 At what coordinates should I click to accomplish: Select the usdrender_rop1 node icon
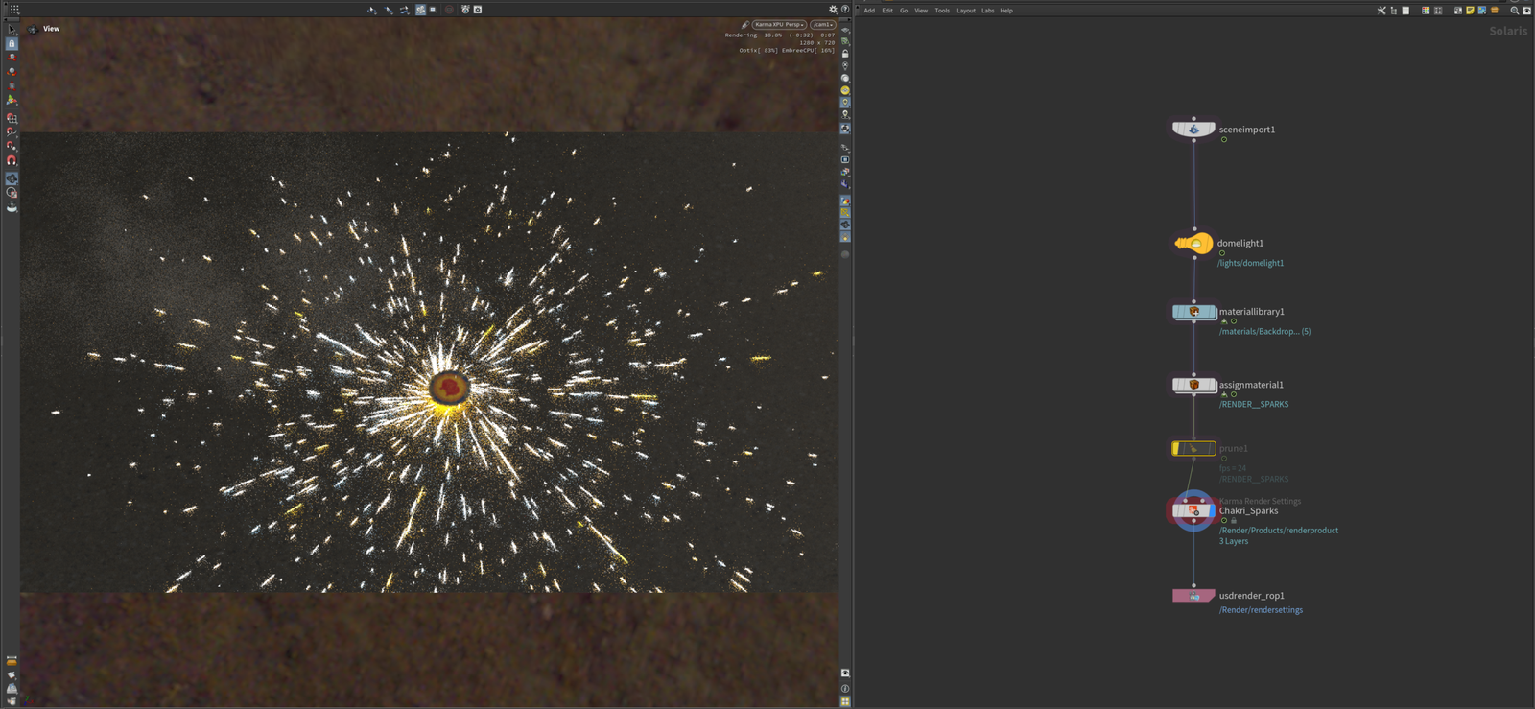pyautogui.click(x=1193, y=596)
